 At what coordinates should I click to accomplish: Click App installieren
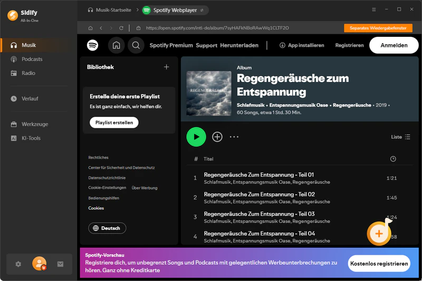tap(302, 45)
